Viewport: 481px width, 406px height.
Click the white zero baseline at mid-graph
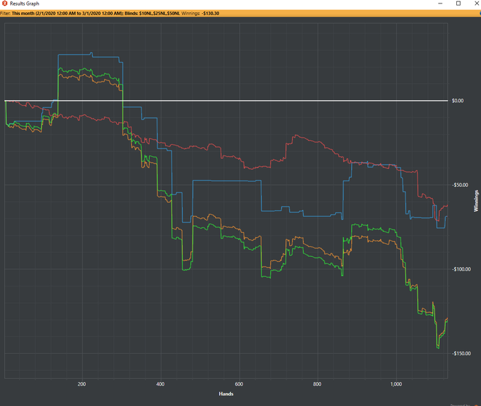(x=226, y=100)
